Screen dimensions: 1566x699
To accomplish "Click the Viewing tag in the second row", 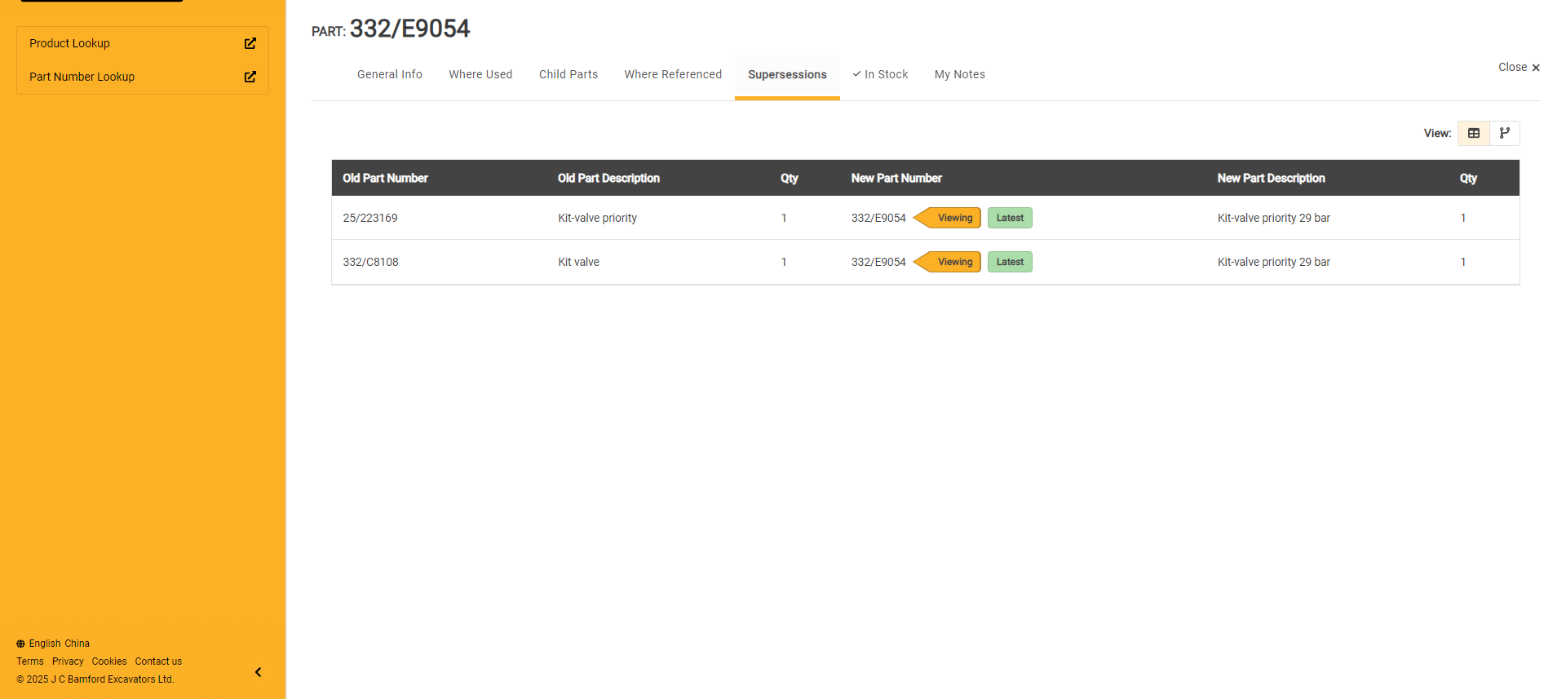I will pos(953,262).
